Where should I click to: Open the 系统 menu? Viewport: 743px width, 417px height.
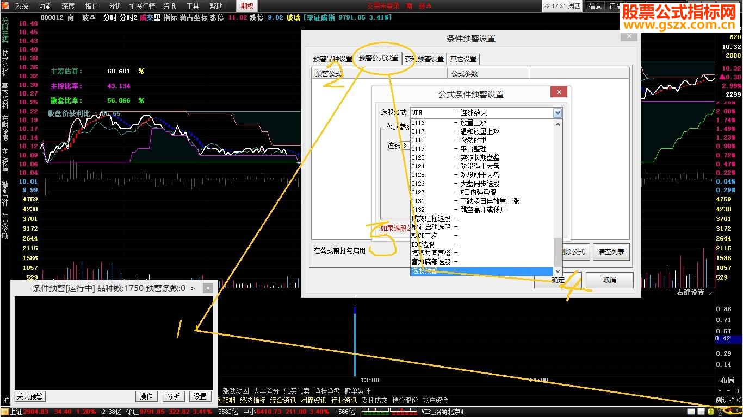pyautogui.click(x=21, y=7)
